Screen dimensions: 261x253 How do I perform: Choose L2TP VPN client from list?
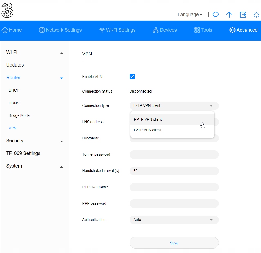pyautogui.click(x=147, y=130)
